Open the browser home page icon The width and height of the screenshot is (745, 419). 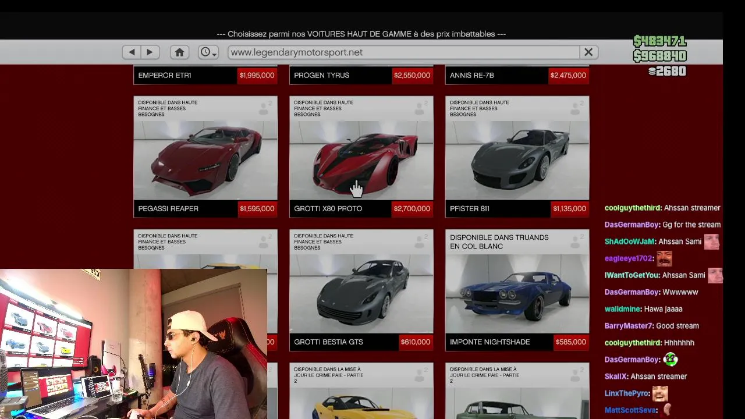click(x=179, y=52)
